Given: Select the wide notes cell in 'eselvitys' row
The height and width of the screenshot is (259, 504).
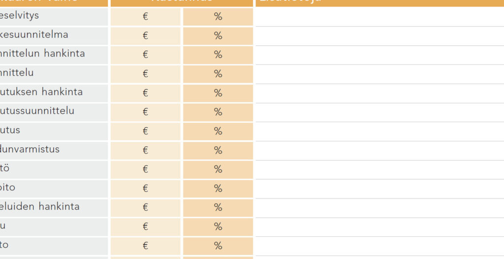Looking at the screenshot, I should pyautogui.click(x=379, y=17).
